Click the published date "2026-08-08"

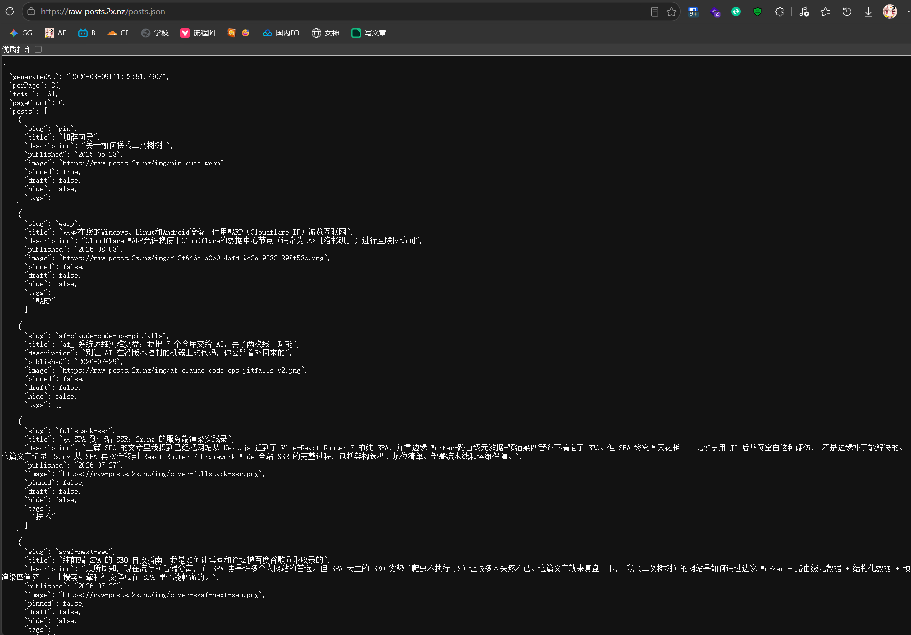(x=97, y=249)
